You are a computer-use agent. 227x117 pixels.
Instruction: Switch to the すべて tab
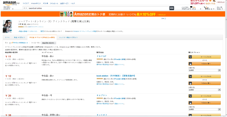(7, 37)
